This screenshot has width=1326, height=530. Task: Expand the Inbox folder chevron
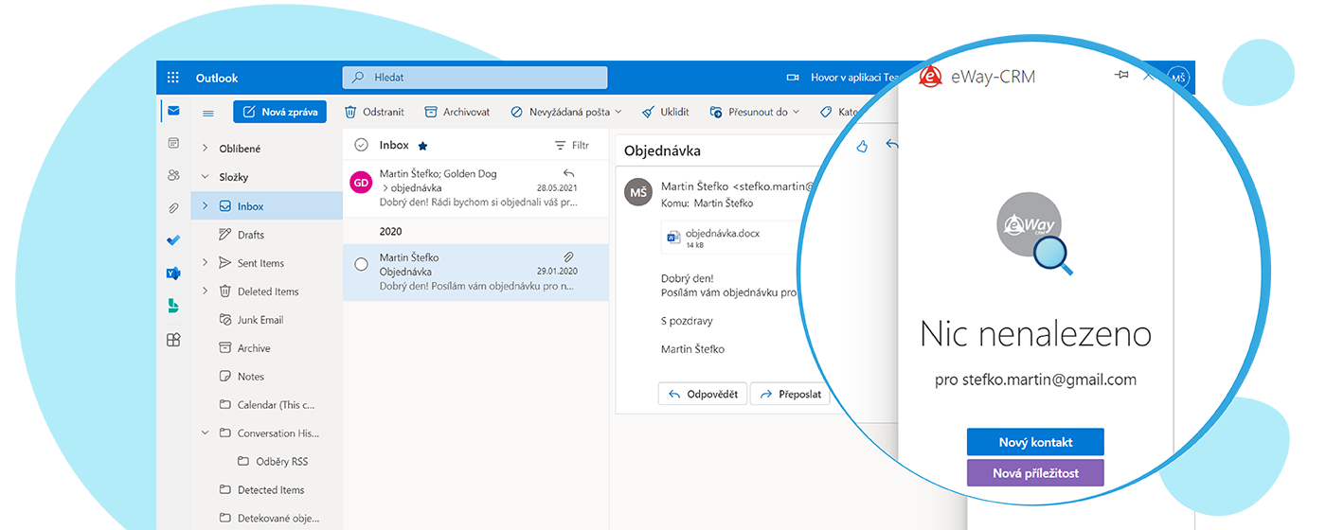pyautogui.click(x=205, y=205)
